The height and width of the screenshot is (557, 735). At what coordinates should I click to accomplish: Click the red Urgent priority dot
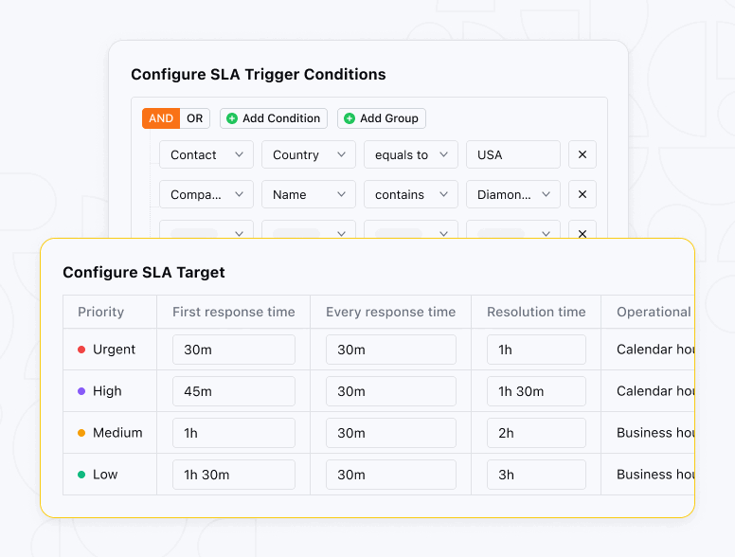81,350
